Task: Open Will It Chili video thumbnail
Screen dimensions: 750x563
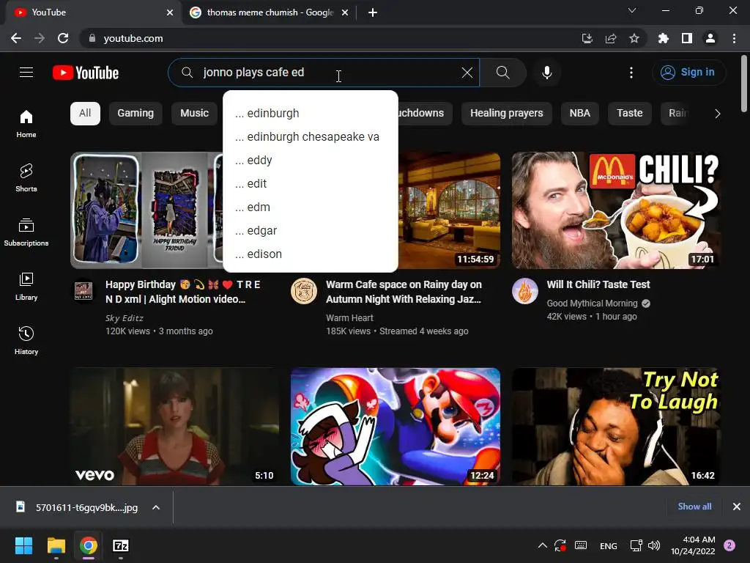Action: (x=616, y=210)
